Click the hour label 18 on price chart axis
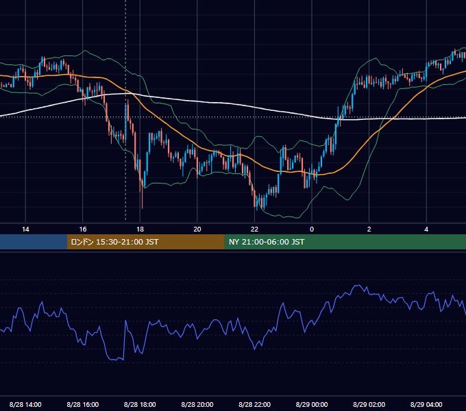The width and height of the screenshot is (466, 411). coord(140,229)
